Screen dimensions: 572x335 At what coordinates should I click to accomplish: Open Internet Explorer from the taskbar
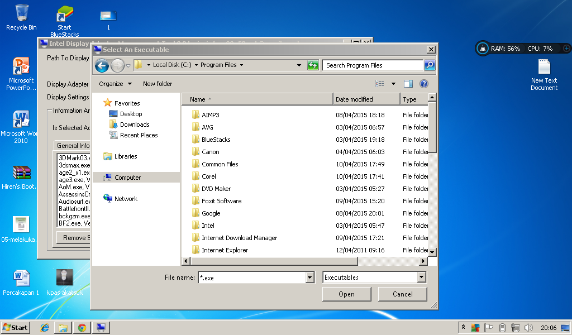point(45,328)
